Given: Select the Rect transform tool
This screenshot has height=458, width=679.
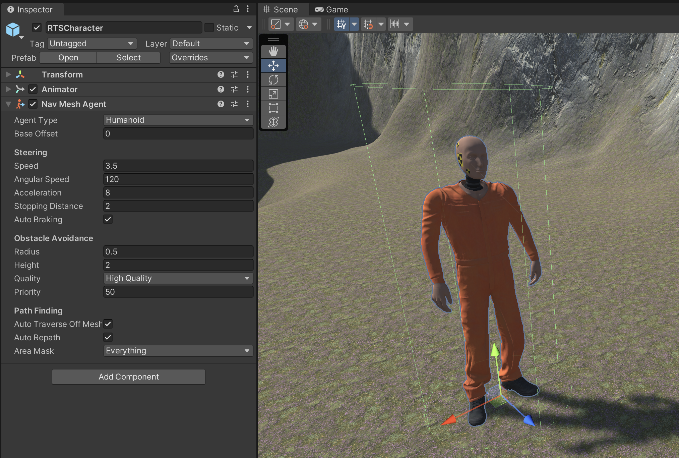Looking at the screenshot, I should click(x=273, y=108).
